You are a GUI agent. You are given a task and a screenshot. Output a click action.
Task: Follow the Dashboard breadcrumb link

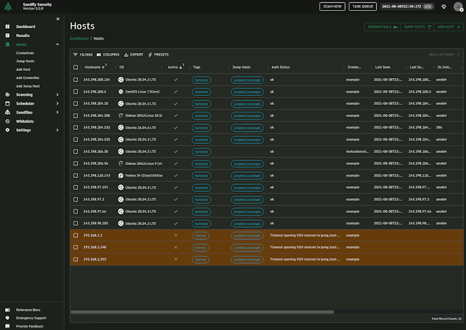coord(79,38)
